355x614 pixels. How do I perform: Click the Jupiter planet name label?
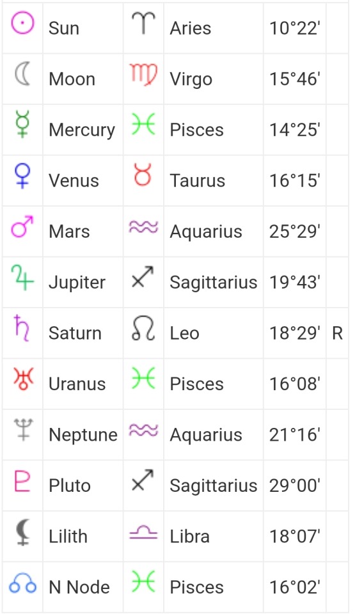(77, 282)
